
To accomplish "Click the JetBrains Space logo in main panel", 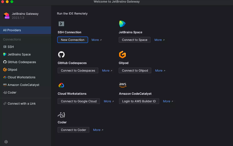I will click(x=122, y=24).
